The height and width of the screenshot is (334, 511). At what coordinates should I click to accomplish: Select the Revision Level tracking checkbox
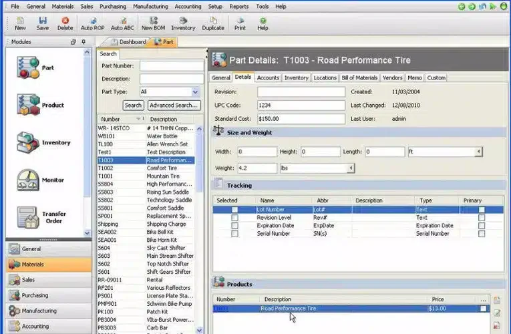click(x=234, y=218)
